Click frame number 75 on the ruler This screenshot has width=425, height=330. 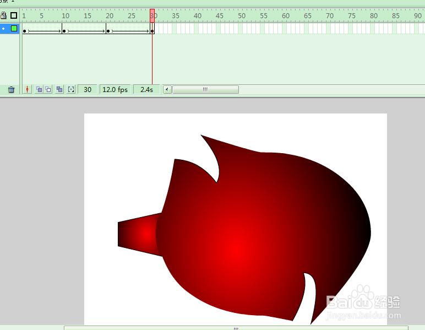[x=352, y=16]
